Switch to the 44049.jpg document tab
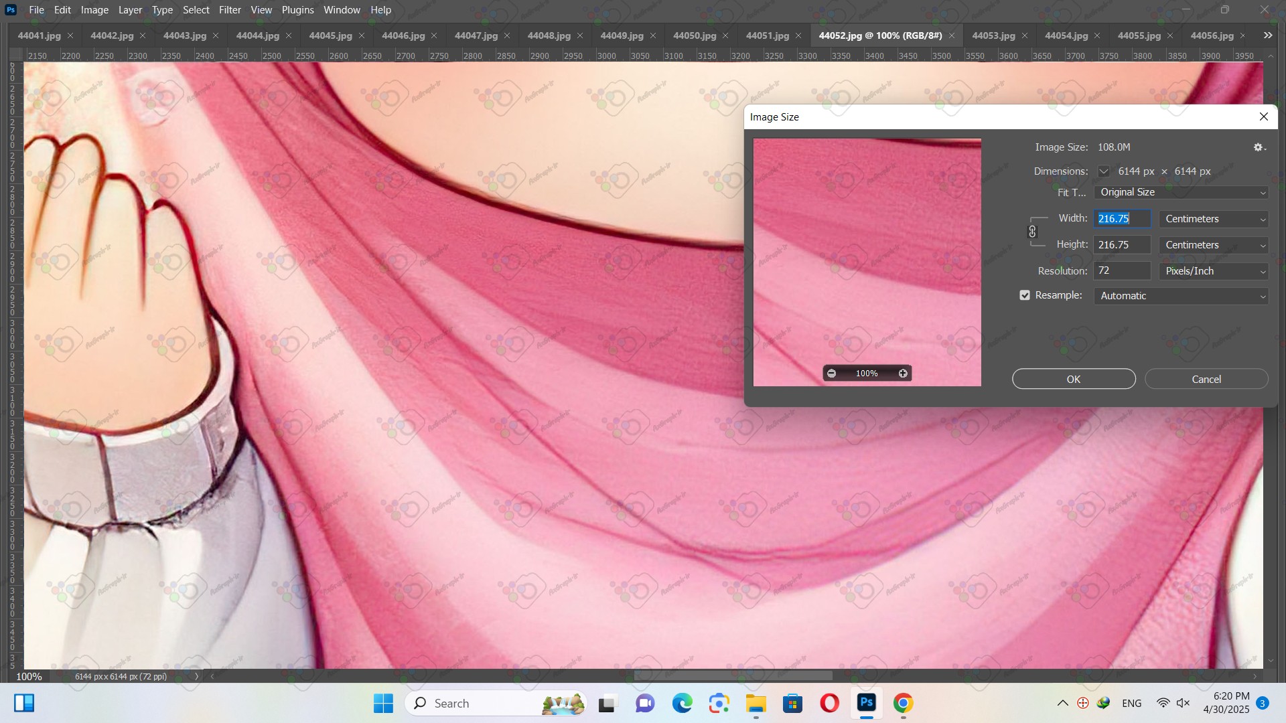Screen dimensions: 1286x723 click(622, 35)
